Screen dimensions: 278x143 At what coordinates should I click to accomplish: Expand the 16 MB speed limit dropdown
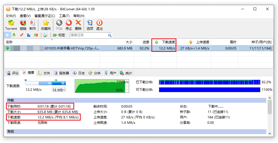coord(59,90)
